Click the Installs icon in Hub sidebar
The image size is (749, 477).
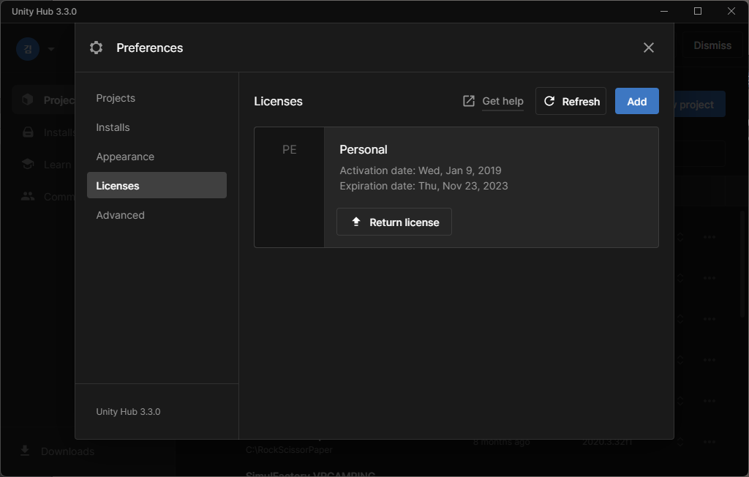(x=29, y=132)
